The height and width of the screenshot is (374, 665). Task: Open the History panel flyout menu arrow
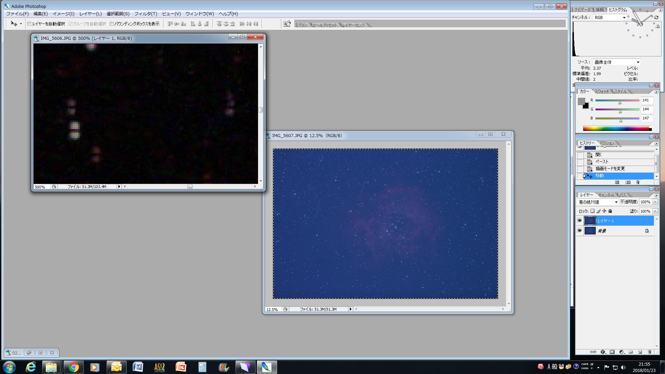pyautogui.click(x=656, y=143)
